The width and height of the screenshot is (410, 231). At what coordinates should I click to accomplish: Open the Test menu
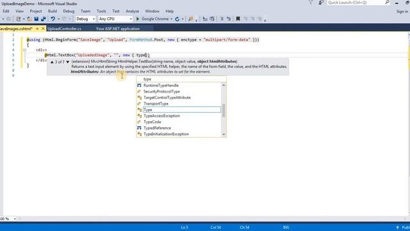pyautogui.click(x=116, y=12)
